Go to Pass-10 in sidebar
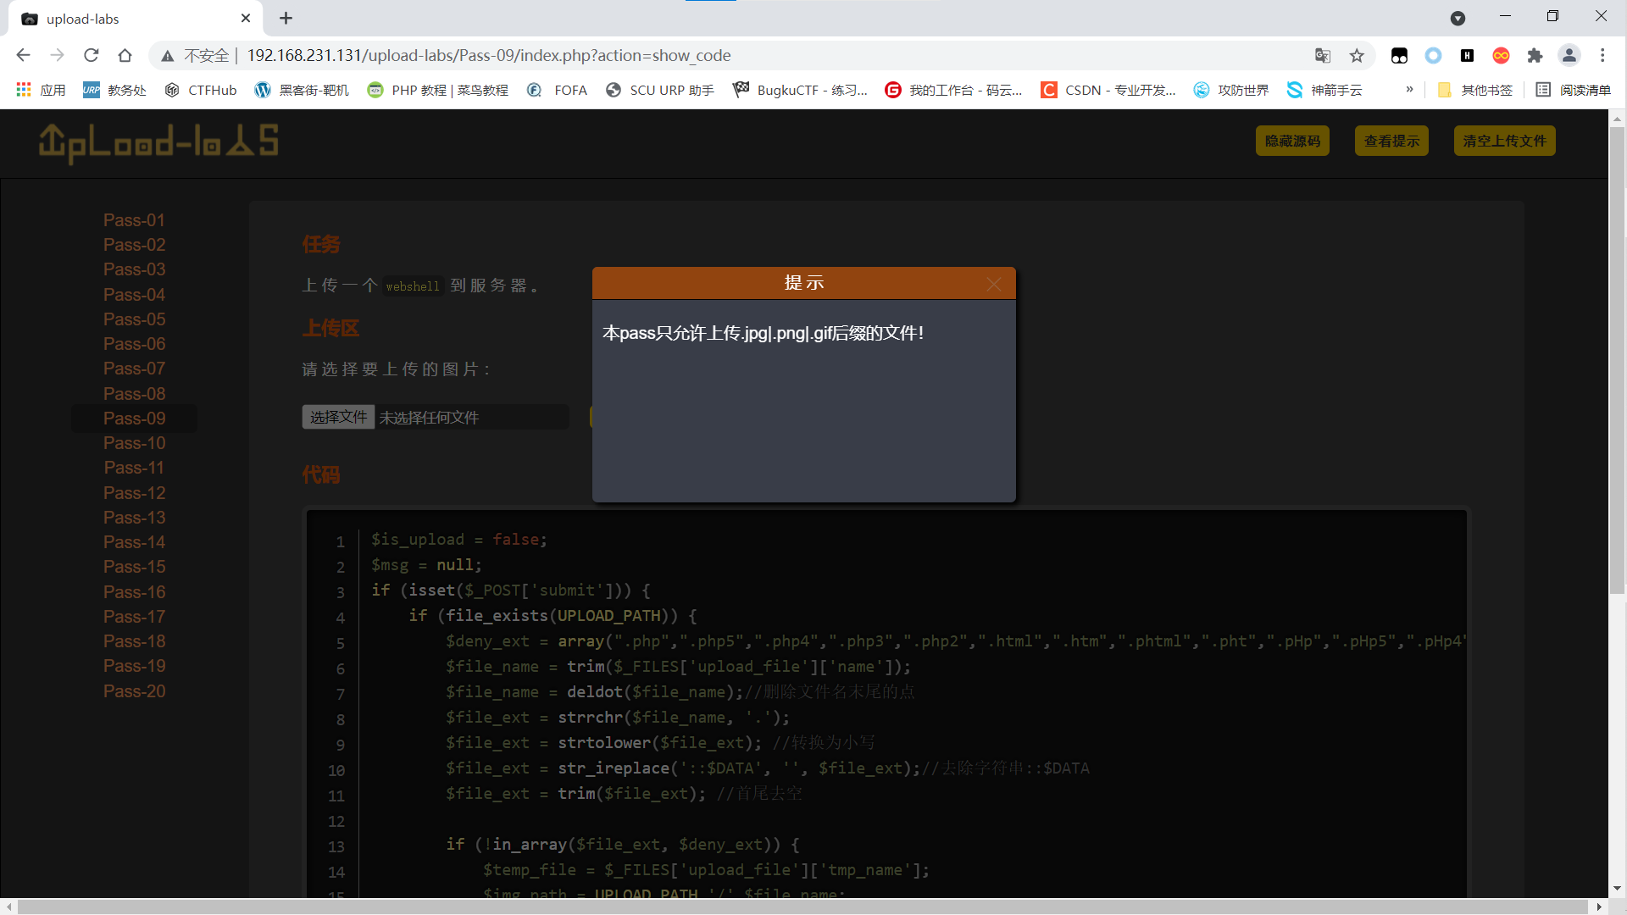Image resolution: width=1627 pixels, height=915 pixels. tap(134, 443)
